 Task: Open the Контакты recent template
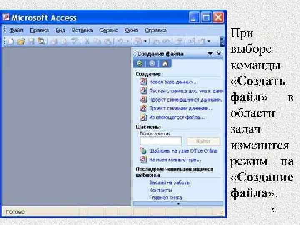(160, 190)
